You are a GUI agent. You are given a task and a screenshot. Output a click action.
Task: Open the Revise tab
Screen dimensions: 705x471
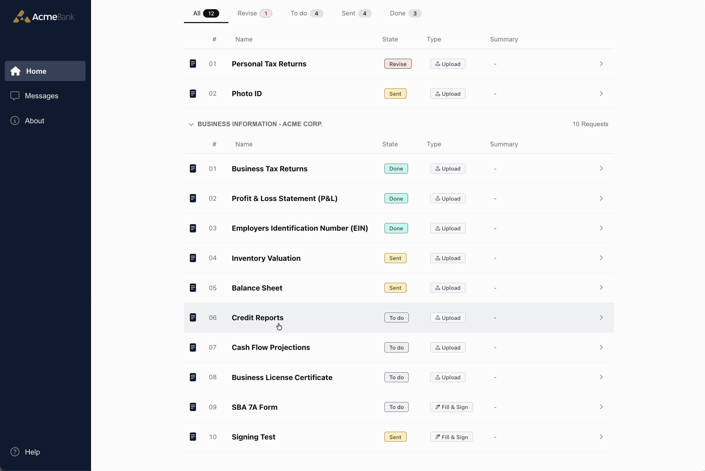(x=254, y=13)
